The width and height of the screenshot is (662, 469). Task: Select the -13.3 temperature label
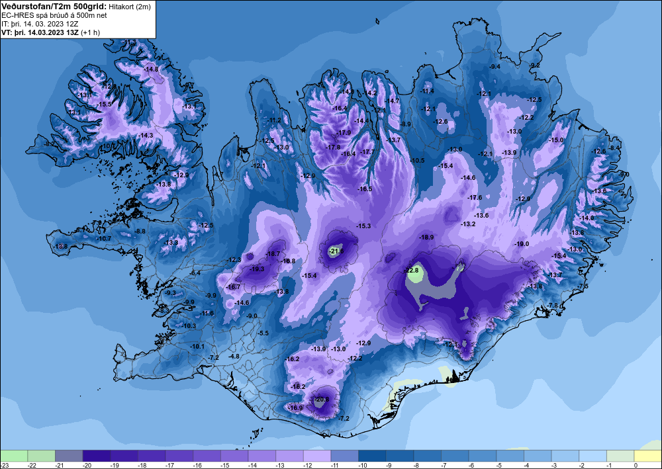click(x=171, y=243)
